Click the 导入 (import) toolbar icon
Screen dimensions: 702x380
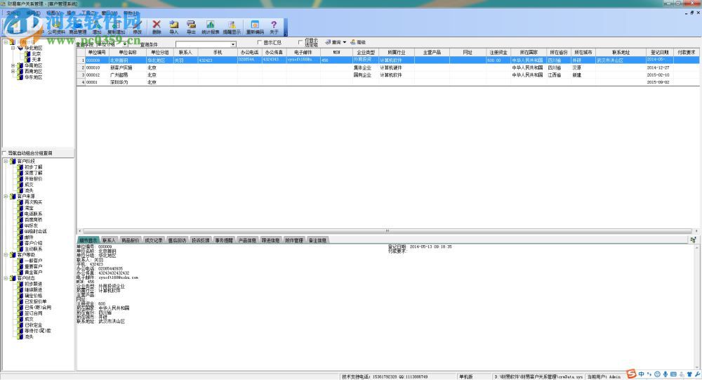point(173,27)
